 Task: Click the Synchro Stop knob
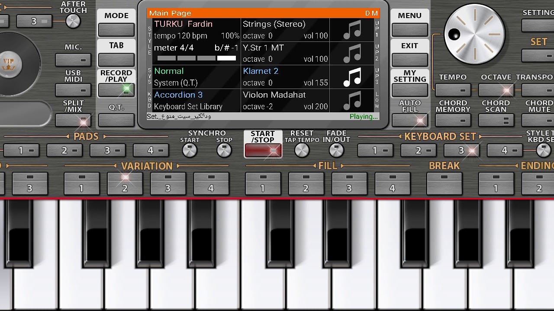tap(224, 150)
